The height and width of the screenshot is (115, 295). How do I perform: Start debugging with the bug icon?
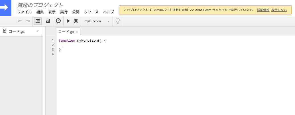pyautogui.click(x=76, y=21)
